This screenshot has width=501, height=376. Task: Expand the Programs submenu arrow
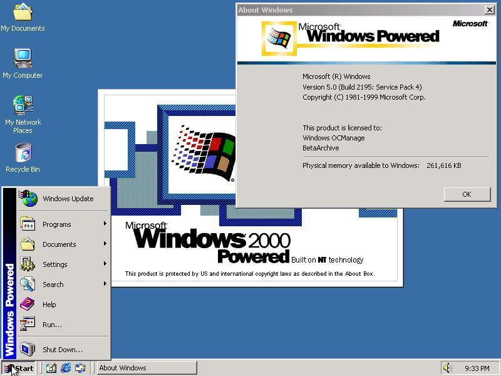pos(105,224)
